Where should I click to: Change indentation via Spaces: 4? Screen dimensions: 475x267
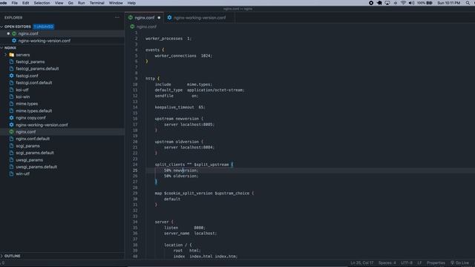387,263
